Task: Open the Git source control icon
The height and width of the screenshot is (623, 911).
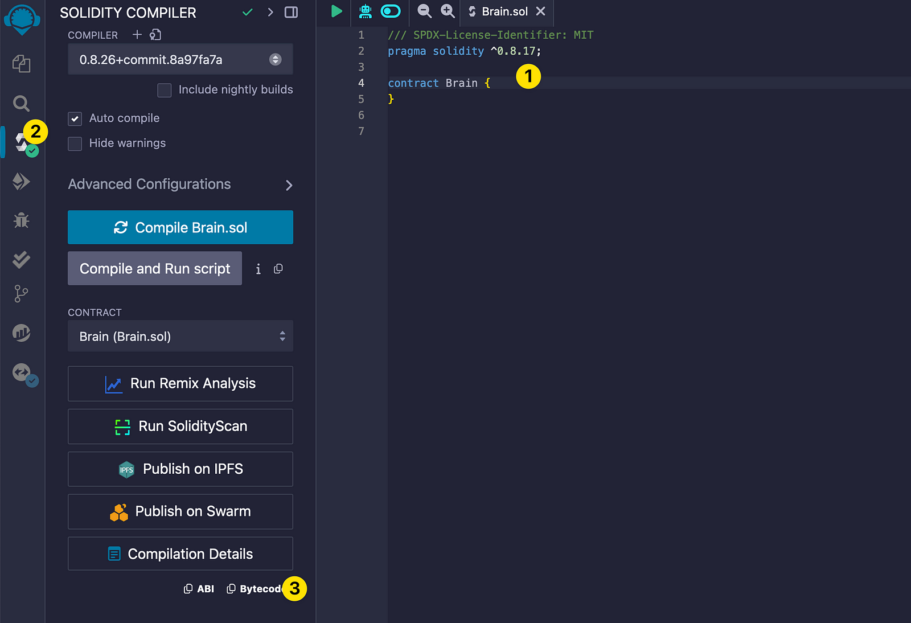Action: [21, 294]
